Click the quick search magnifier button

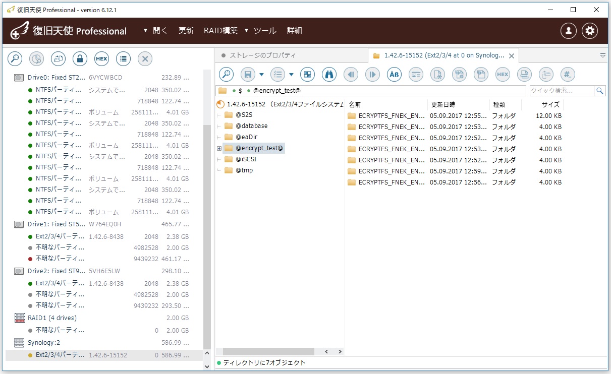tap(600, 91)
